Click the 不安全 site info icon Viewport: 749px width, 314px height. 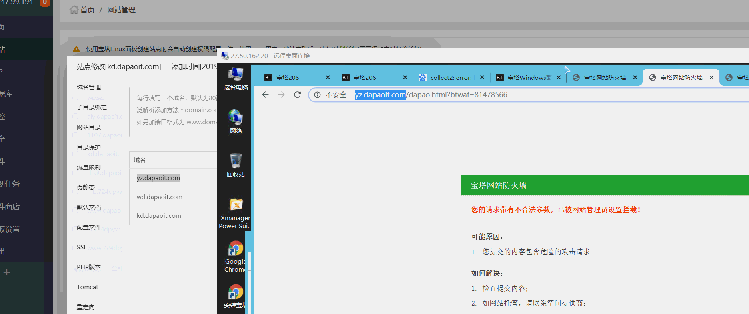pos(317,95)
